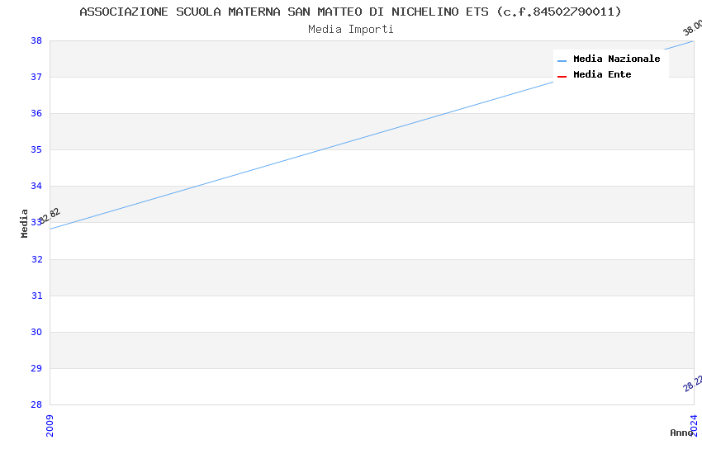Click the y-axis value 30

(x=36, y=332)
